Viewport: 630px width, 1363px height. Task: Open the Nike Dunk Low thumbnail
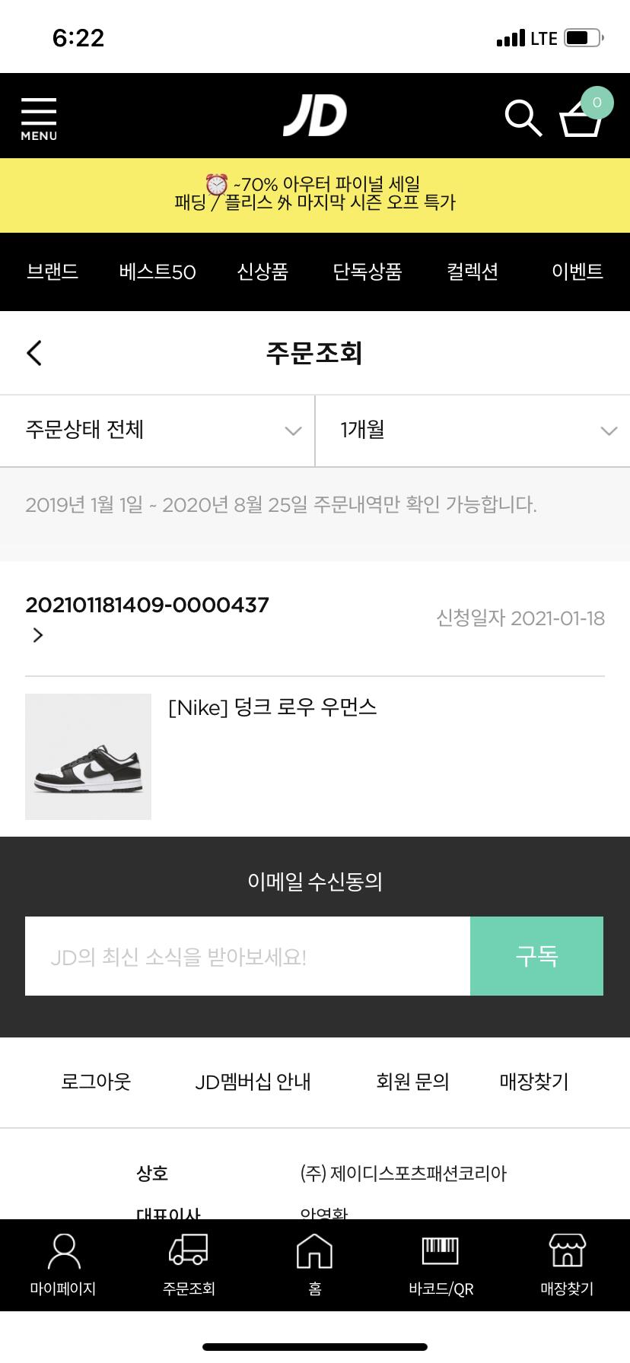(88, 757)
